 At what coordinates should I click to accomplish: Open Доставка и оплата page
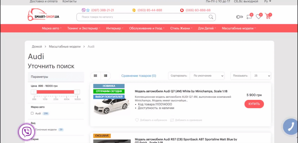pos(44,1)
